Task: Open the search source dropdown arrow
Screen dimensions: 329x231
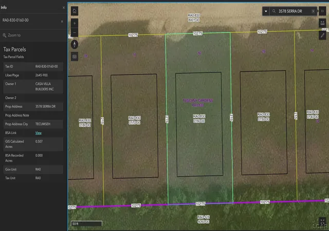Action: click(x=266, y=11)
